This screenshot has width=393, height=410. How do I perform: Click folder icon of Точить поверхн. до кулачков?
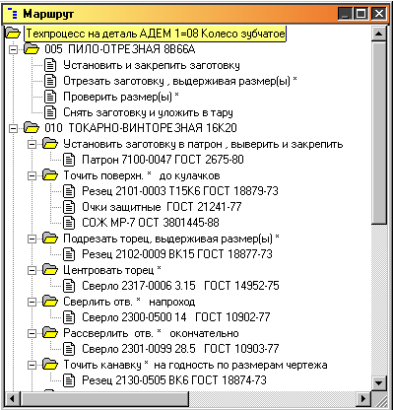[50, 175]
